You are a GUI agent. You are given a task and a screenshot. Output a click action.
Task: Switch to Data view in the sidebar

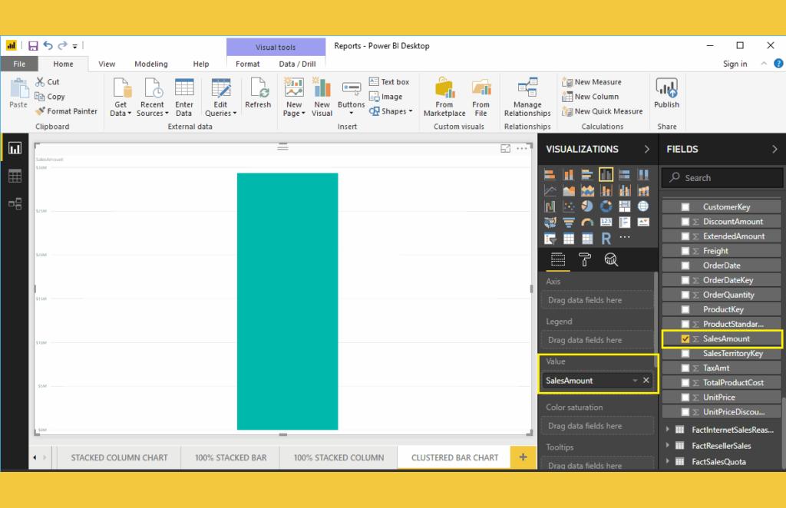[15, 176]
